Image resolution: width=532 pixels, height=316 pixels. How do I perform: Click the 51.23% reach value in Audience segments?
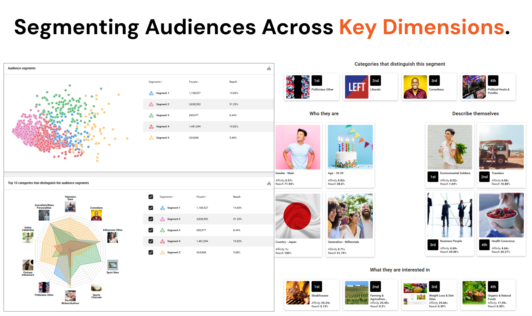234,104
